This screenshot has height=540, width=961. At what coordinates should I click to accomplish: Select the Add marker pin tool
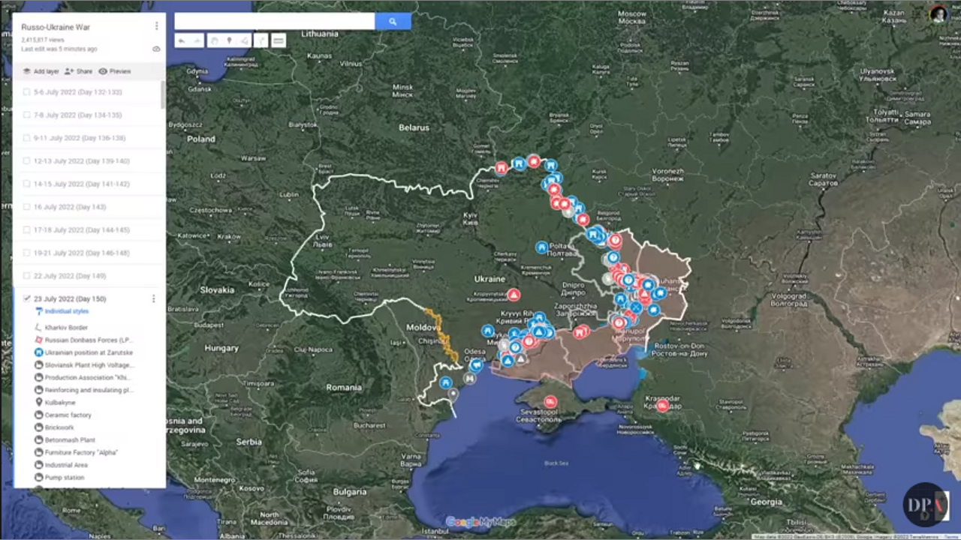click(x=229, y=40)
